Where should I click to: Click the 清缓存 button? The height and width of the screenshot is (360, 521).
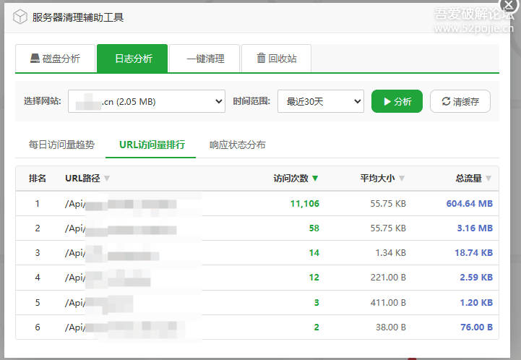tap(460, 102)
